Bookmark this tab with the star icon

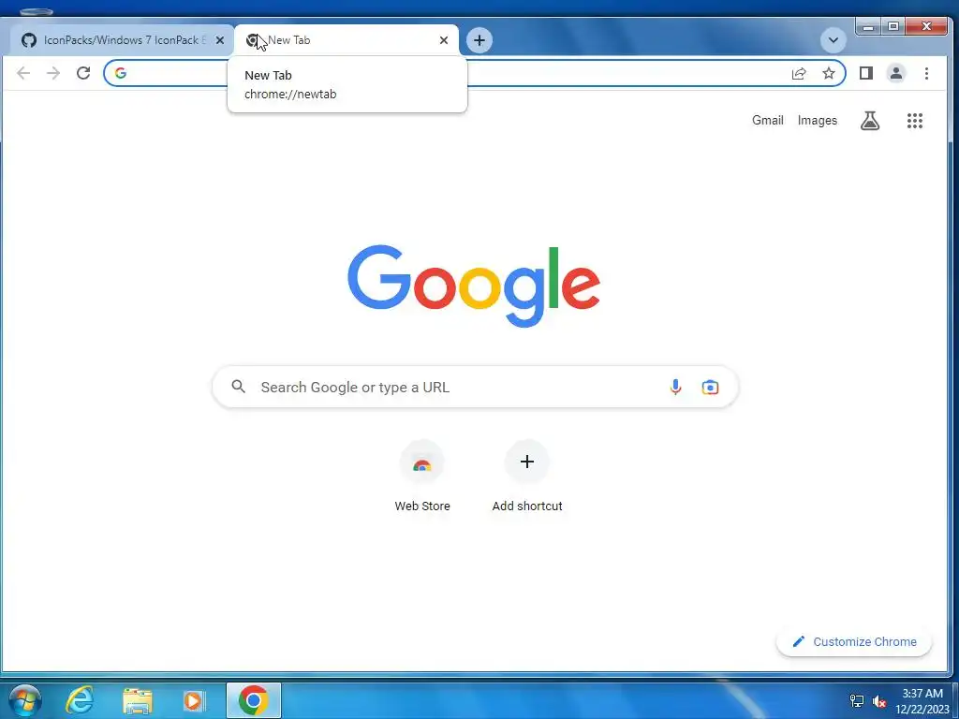coord(828,73)
